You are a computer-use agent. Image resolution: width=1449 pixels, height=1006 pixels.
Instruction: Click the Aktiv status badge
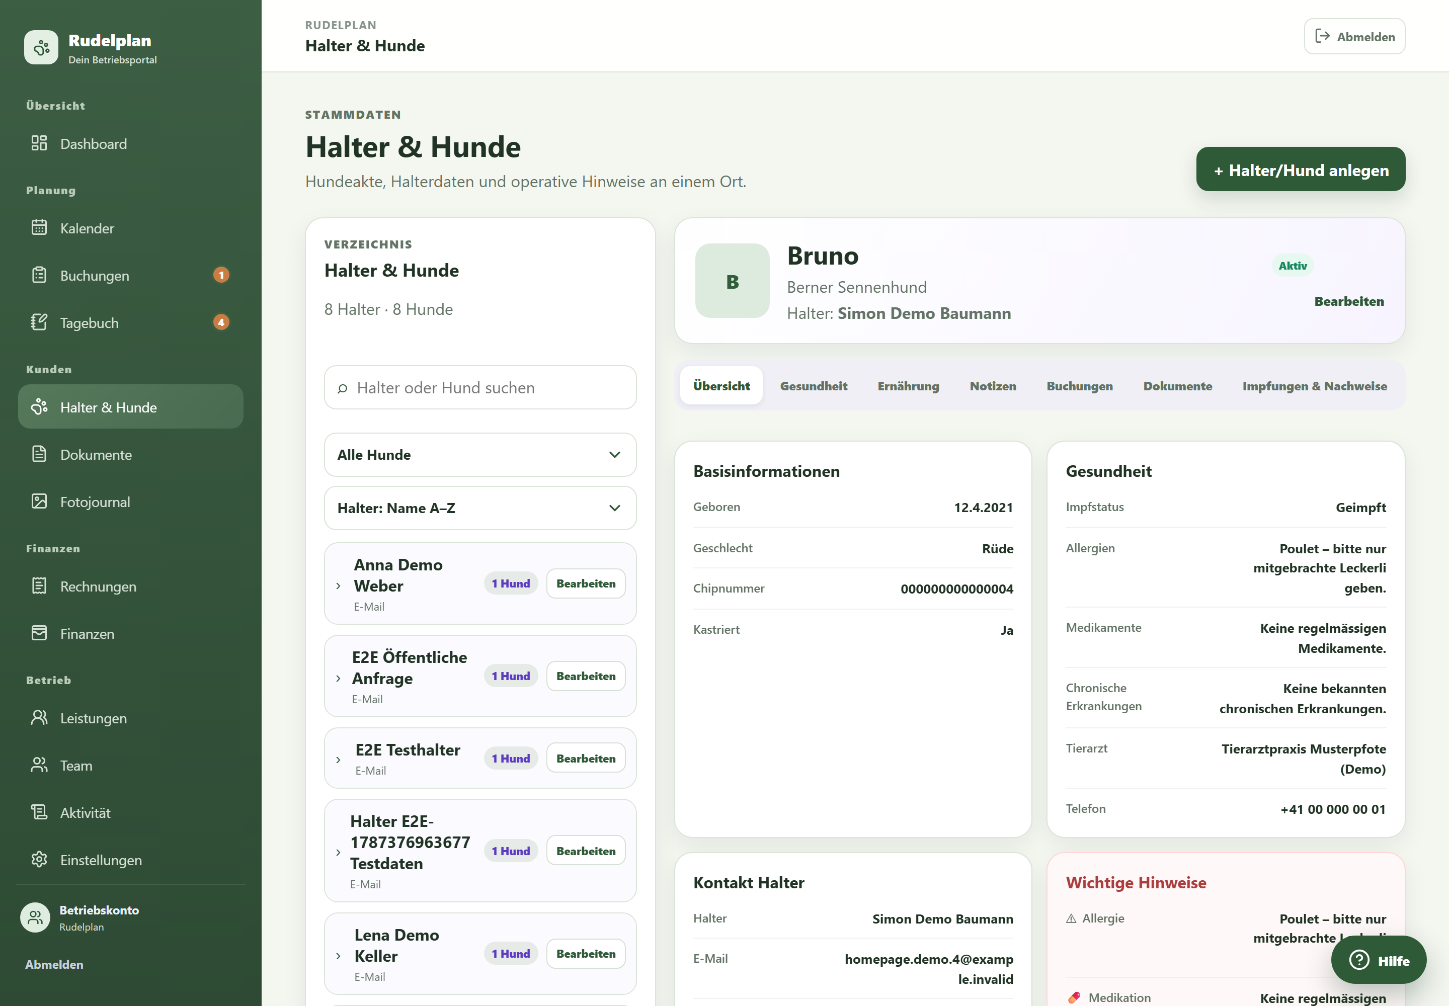pos(1292,266)
